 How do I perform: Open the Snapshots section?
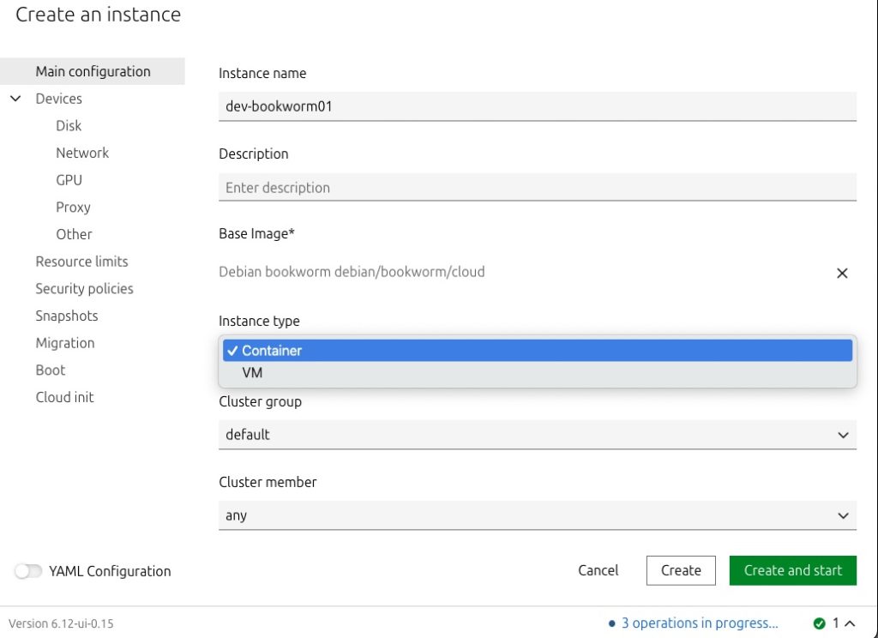point(67,316)
